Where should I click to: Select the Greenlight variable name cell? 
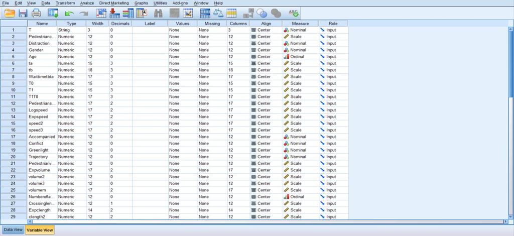42,150
